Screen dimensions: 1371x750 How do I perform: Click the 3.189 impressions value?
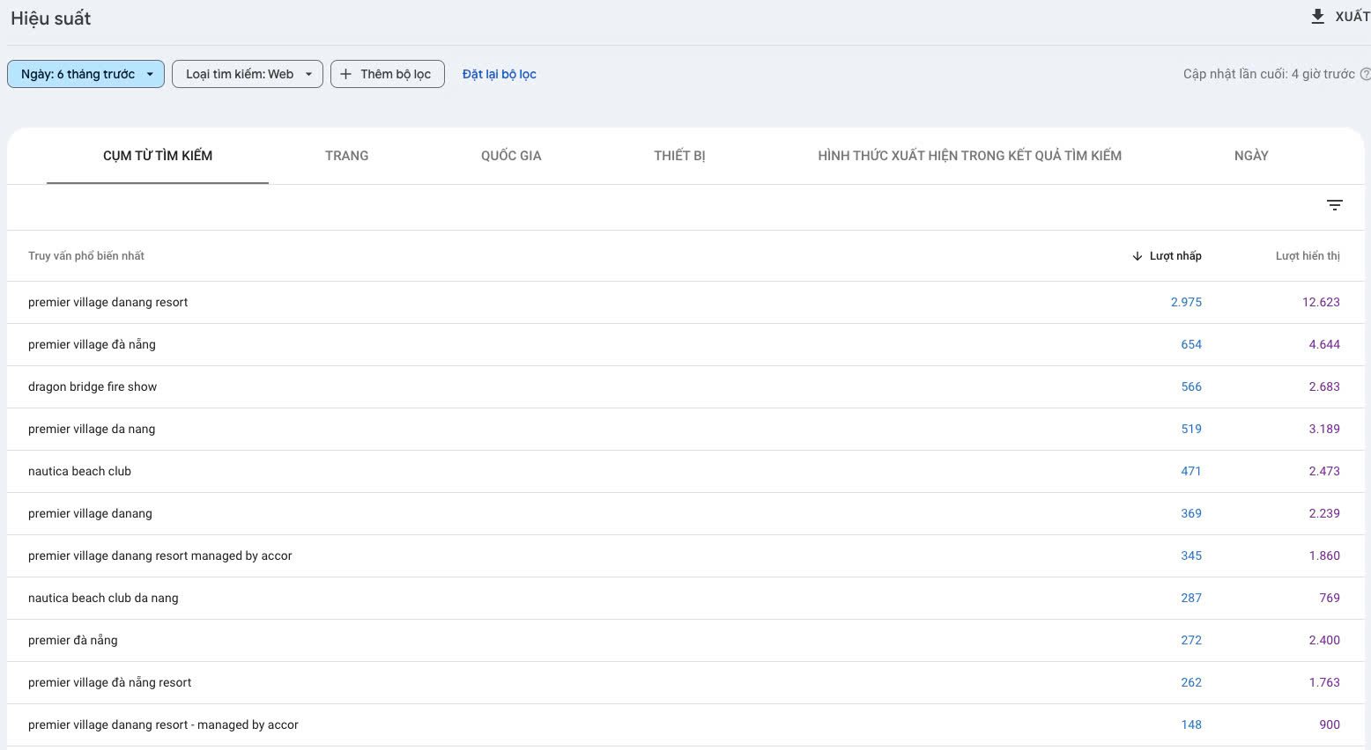(x=1324, y=429)
